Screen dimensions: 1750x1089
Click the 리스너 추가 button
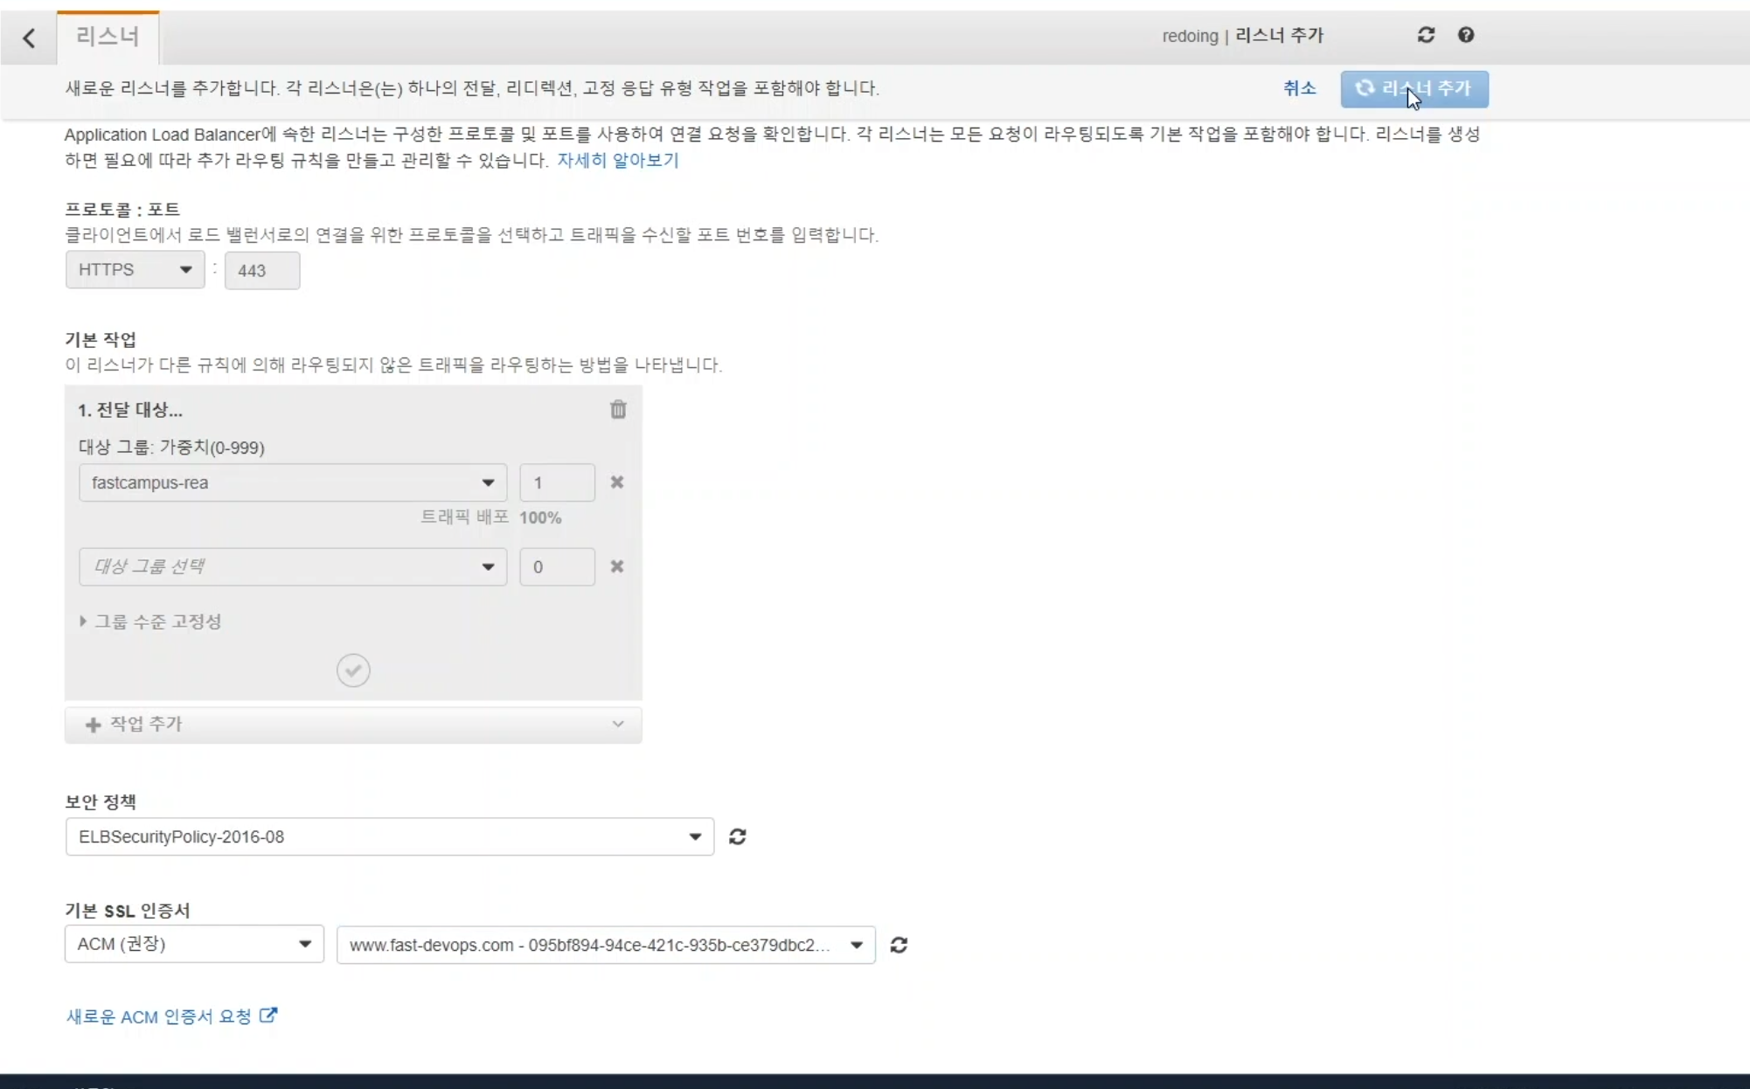[x=1413, y=89]
